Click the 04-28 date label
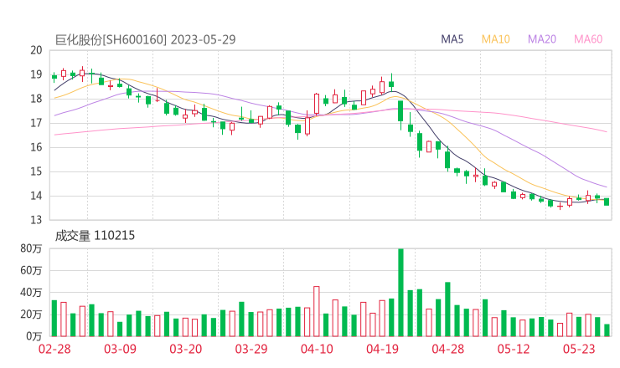620x368 pixels. pyautogui.click(x=448, y=349)
